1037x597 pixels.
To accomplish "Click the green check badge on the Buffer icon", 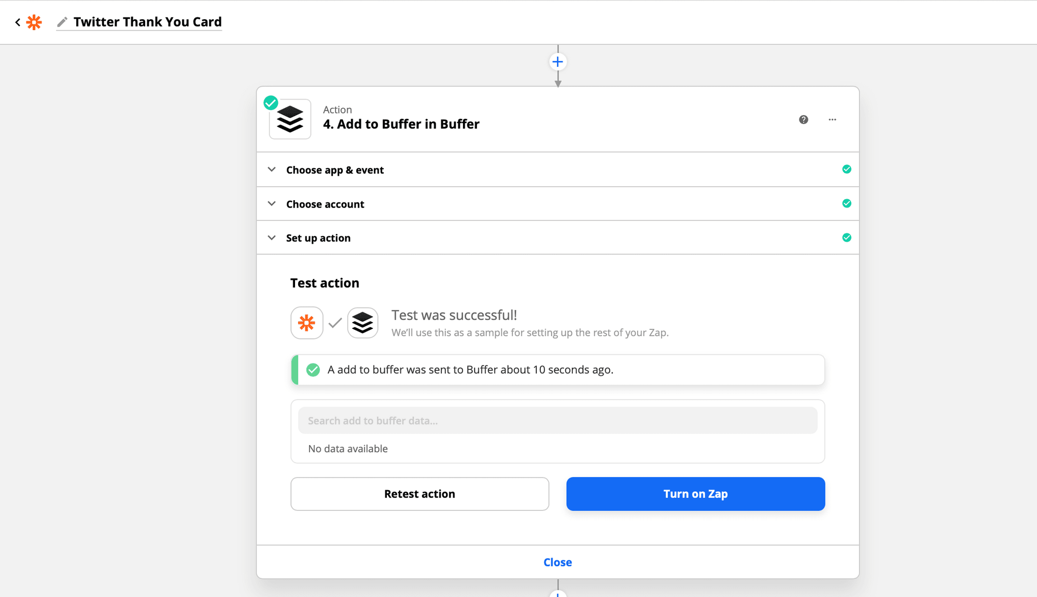I will 271,103.
